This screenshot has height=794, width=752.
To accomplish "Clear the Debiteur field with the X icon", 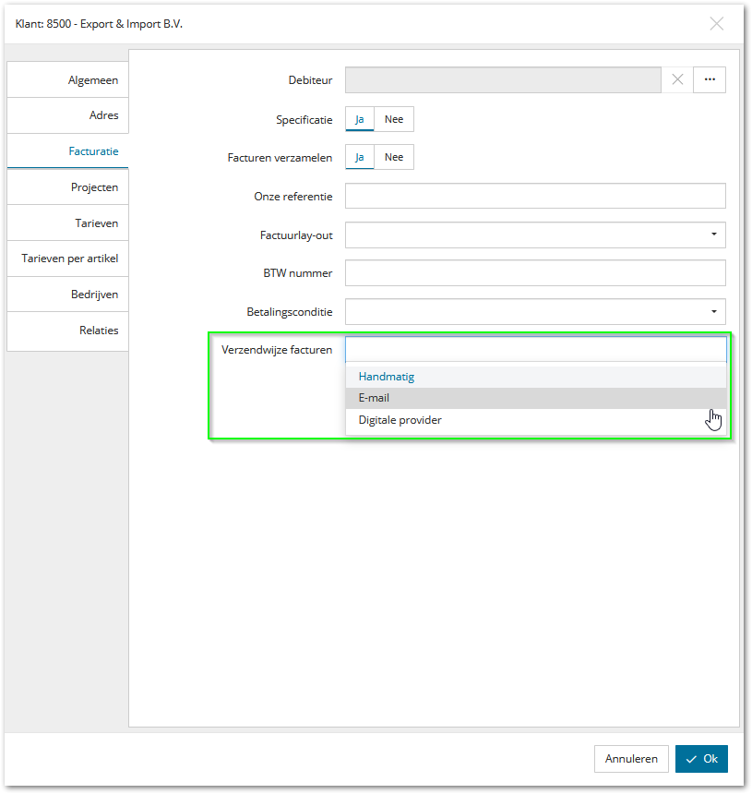I will [677, 79].
